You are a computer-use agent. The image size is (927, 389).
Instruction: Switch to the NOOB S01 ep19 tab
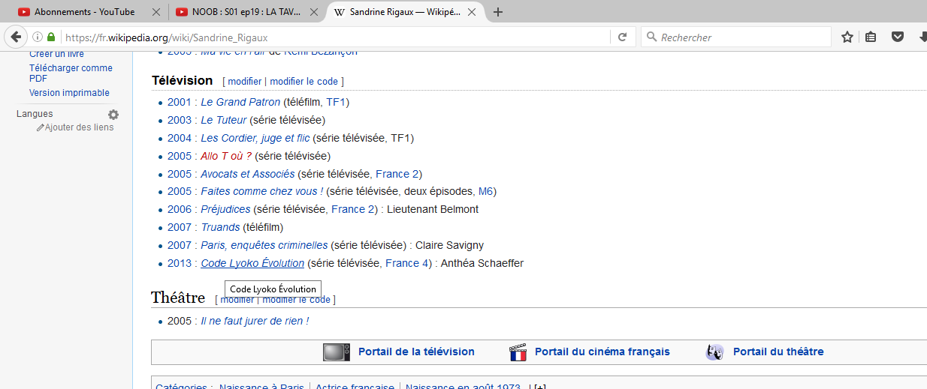(x=246, y=12)
